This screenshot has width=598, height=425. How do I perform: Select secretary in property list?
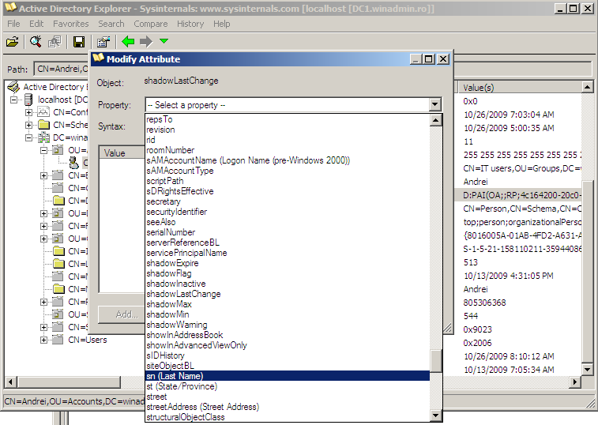pyautogui.click(x=288, y=201)
